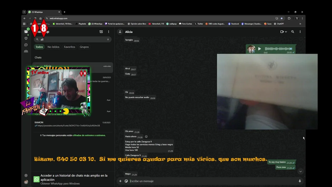Open Suno bookmark
This screenshot has width=332, height=187.
268,24
